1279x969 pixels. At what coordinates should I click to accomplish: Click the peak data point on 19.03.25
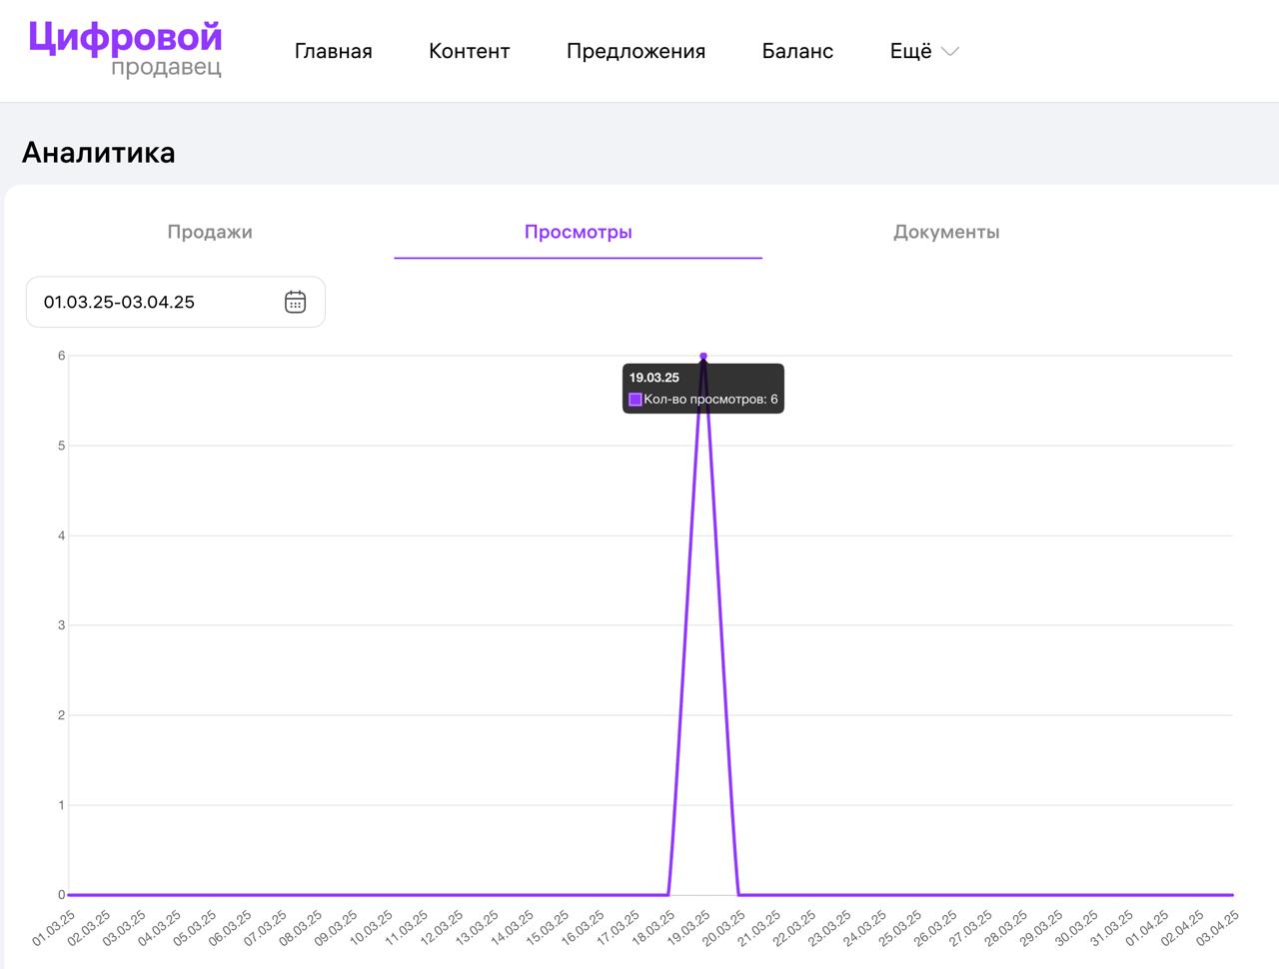pyautogui.click(x=703, y=357)
